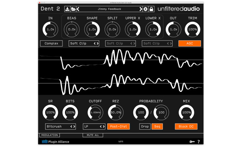Click the SPLIT knob
This screenshot has width=242, height=147.
click(x=112, y=29)
